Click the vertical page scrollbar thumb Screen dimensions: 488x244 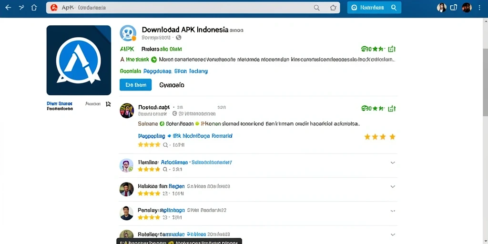(x=485, y=83)
